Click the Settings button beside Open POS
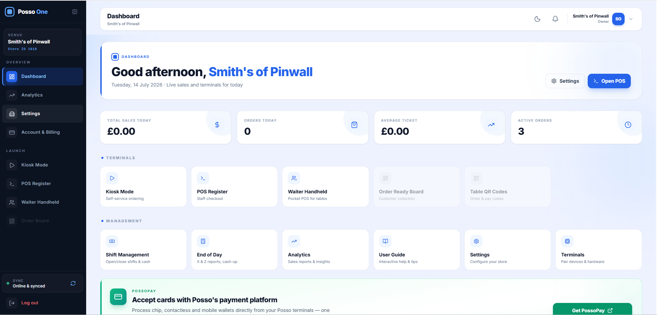The image size is (657, 315). coord(565,81)
